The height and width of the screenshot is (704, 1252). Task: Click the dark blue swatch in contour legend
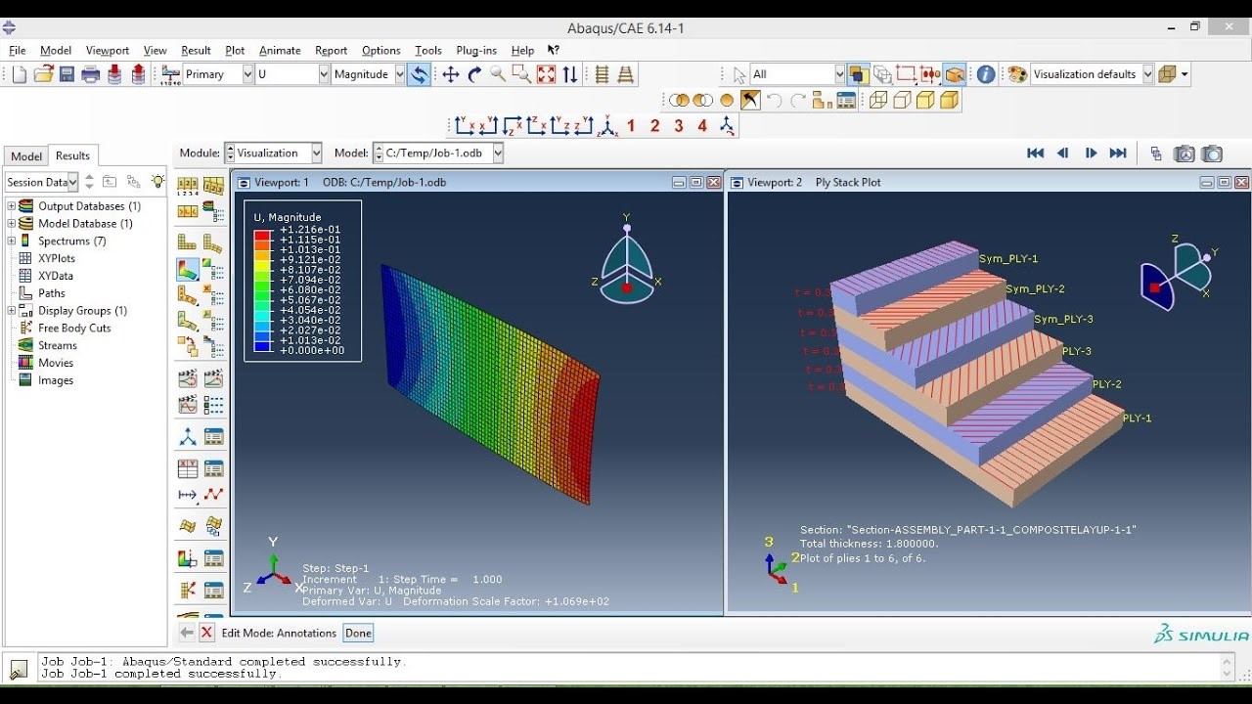point(262,345)
